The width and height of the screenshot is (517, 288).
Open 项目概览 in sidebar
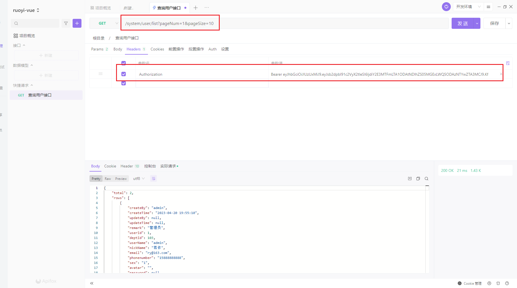24,36
